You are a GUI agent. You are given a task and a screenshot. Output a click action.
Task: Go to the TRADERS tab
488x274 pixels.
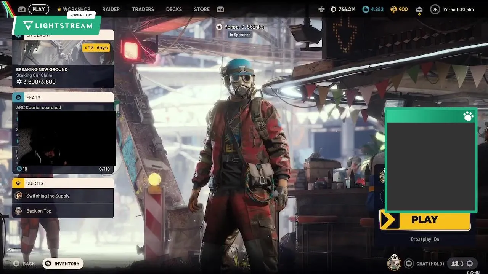(143, 9)
